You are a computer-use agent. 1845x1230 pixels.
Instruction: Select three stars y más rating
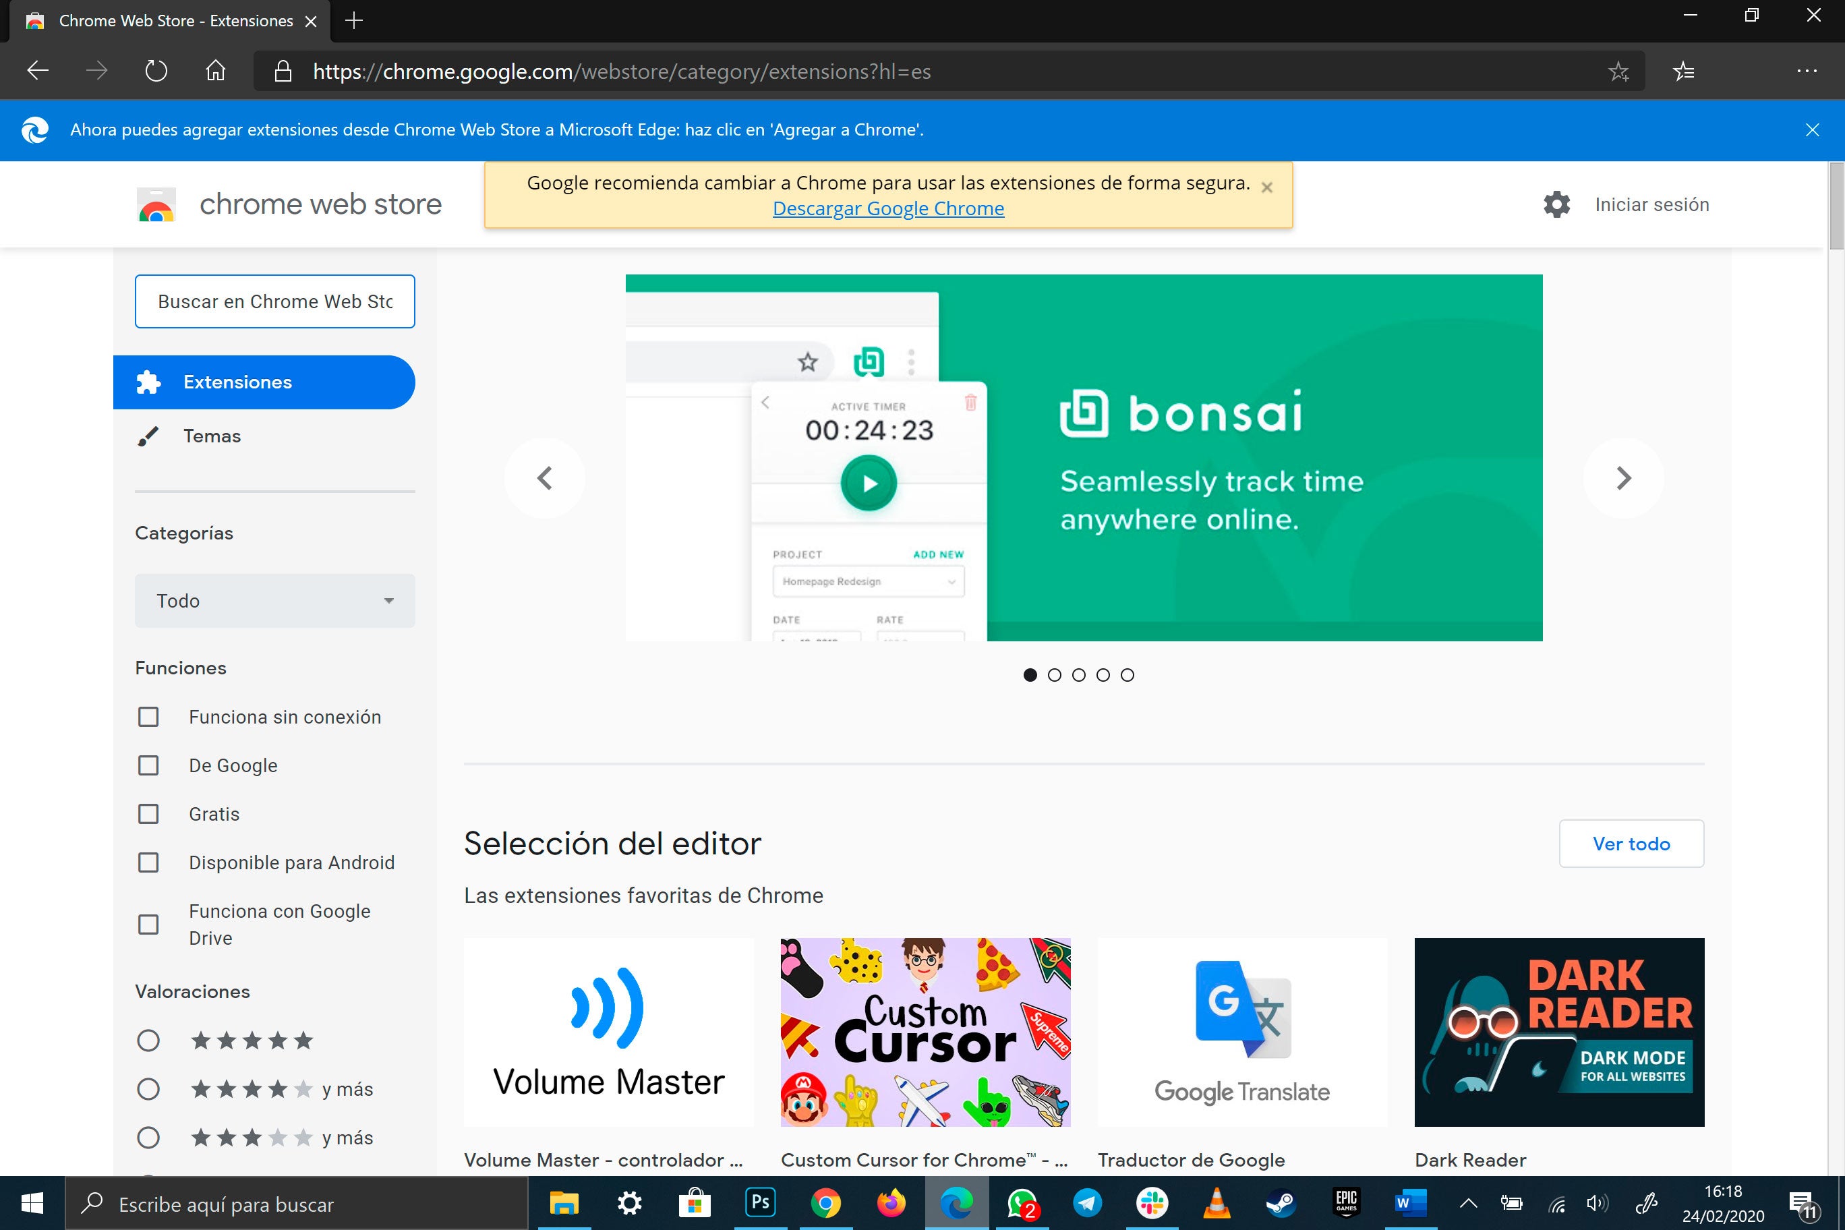pos(148,1138)
